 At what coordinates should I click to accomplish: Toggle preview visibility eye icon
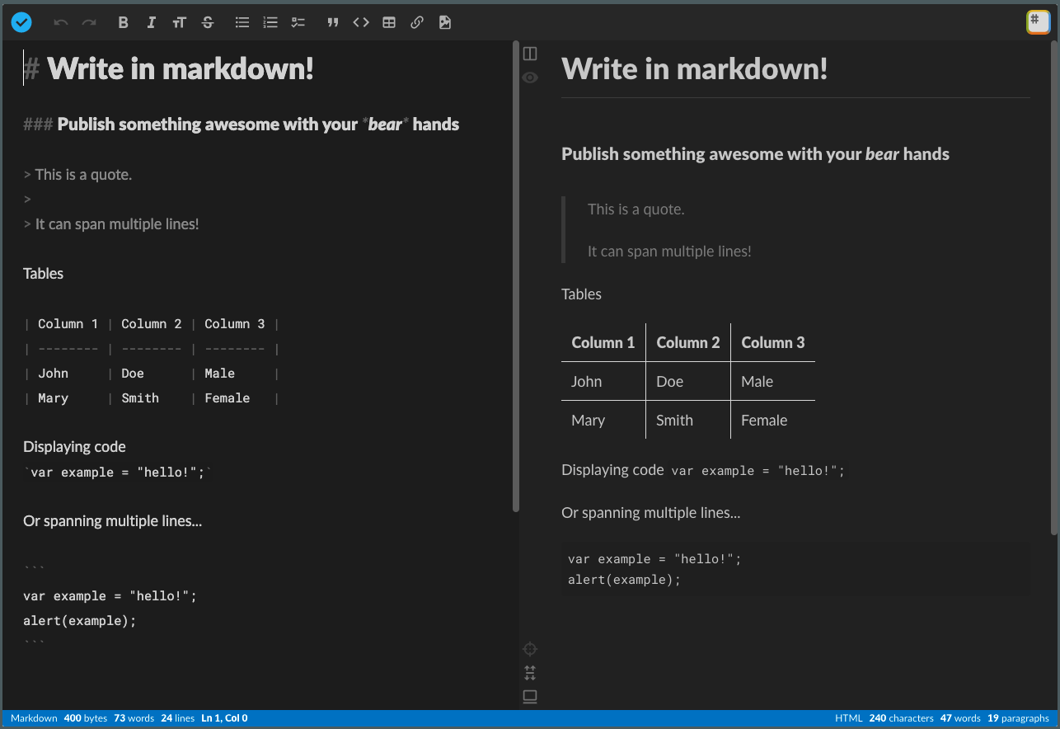530,78
